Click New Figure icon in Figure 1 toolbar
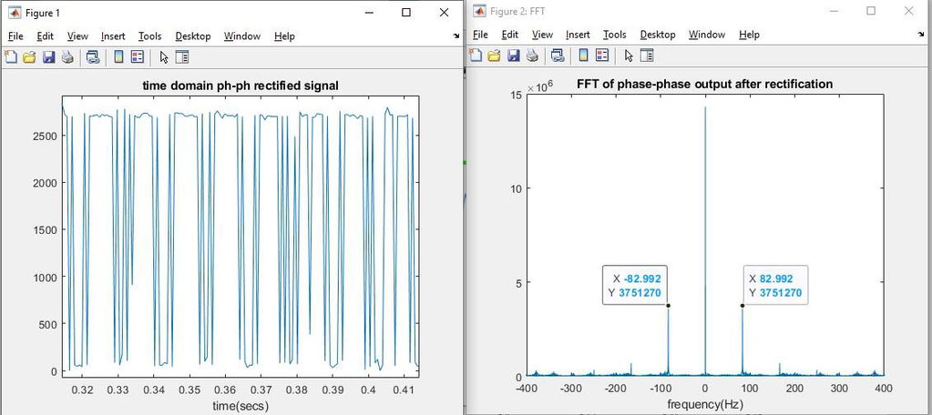 pos(11,57)
